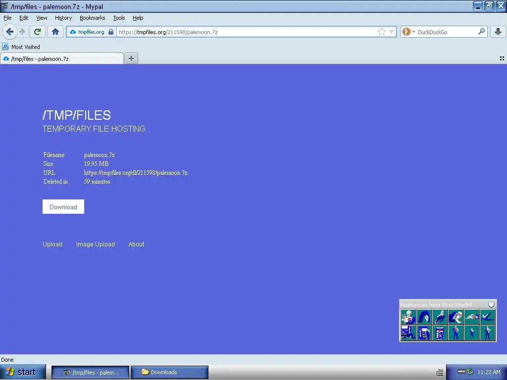Open the Help menu
Viewport: 507px width, 380px height.
138,18
